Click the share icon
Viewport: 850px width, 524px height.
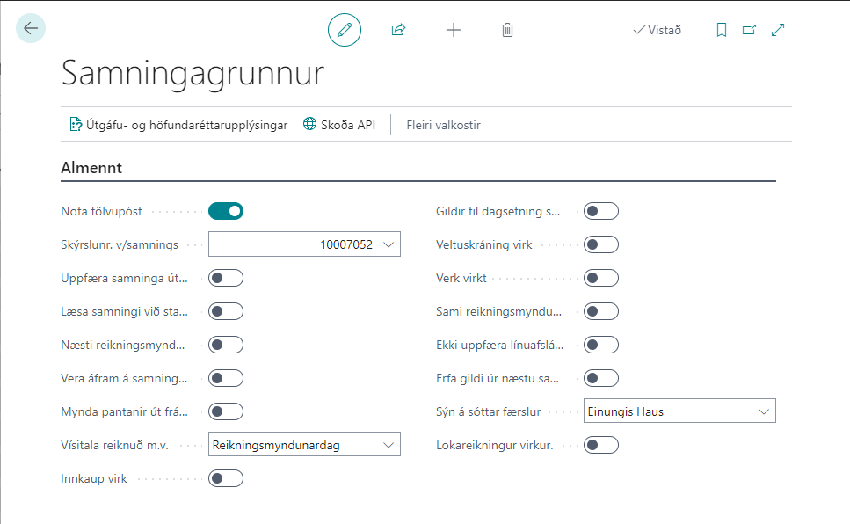point(398,30)
